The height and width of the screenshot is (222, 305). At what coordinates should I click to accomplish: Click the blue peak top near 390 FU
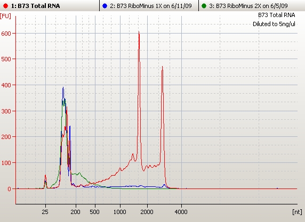[x=63, y=88]
